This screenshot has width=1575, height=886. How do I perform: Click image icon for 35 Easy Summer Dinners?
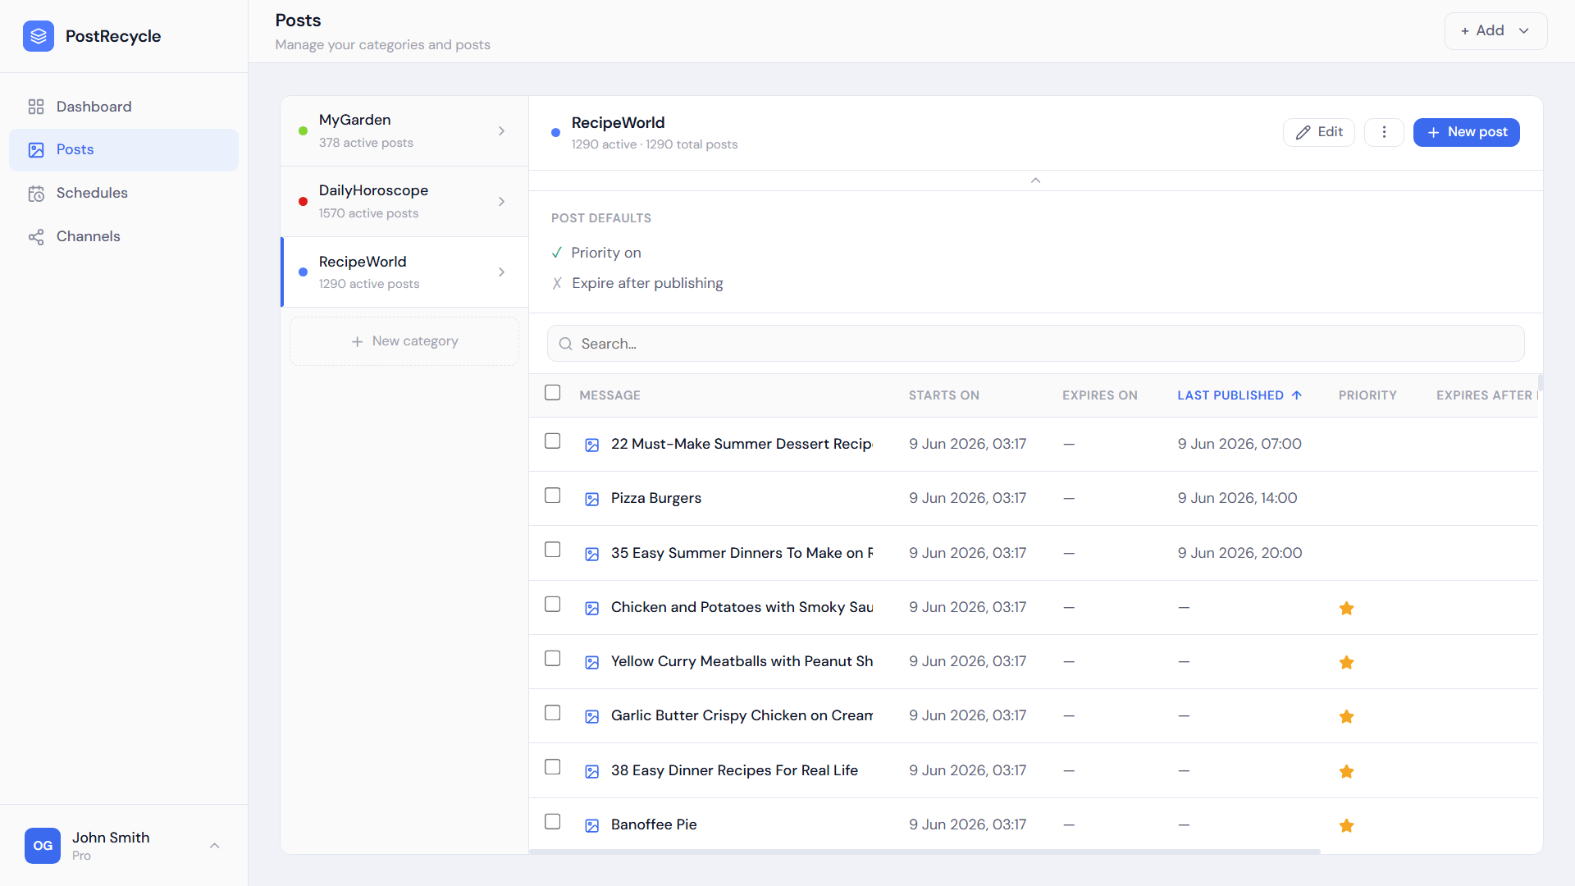coord(591,555)
